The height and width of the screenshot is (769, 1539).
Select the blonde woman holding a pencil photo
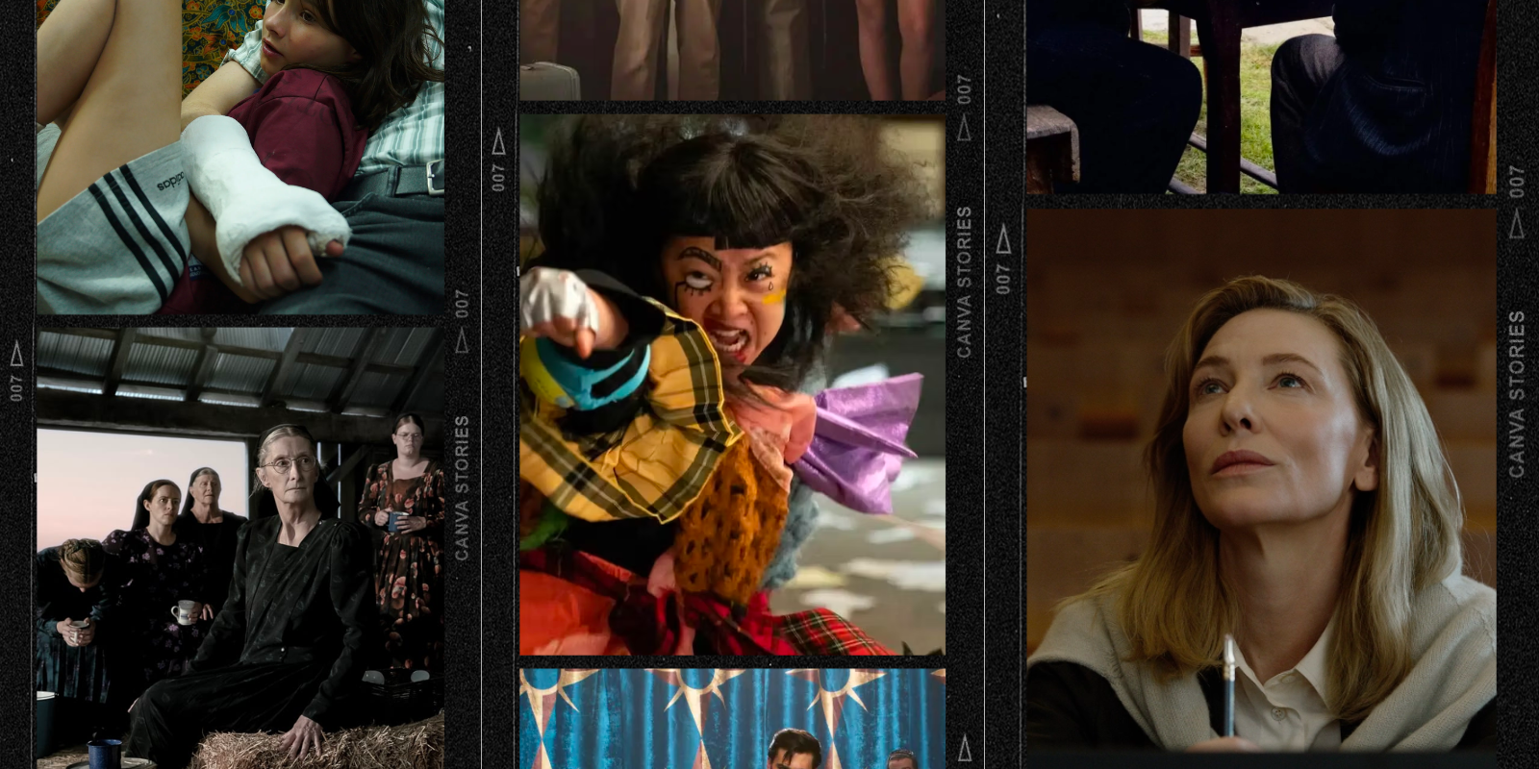pos(1260,481)
